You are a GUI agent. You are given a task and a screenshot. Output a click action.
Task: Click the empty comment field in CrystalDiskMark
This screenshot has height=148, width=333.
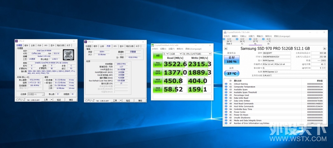[x=182, y=97]
